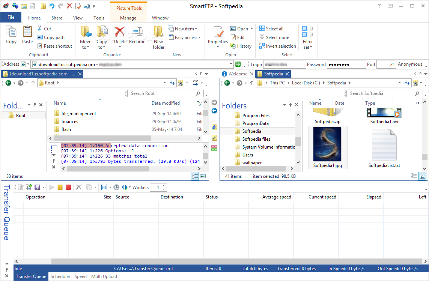
Task: Select Program Files in the Folders tree
Action: pos(256,116)
